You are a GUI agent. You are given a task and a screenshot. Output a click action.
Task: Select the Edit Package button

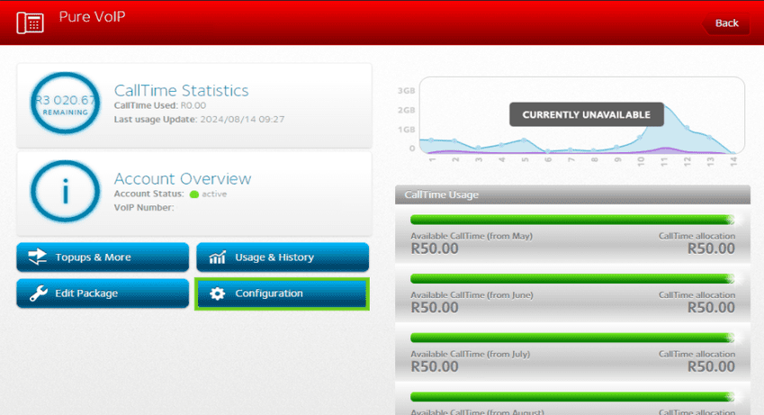[x=103, y=293]
